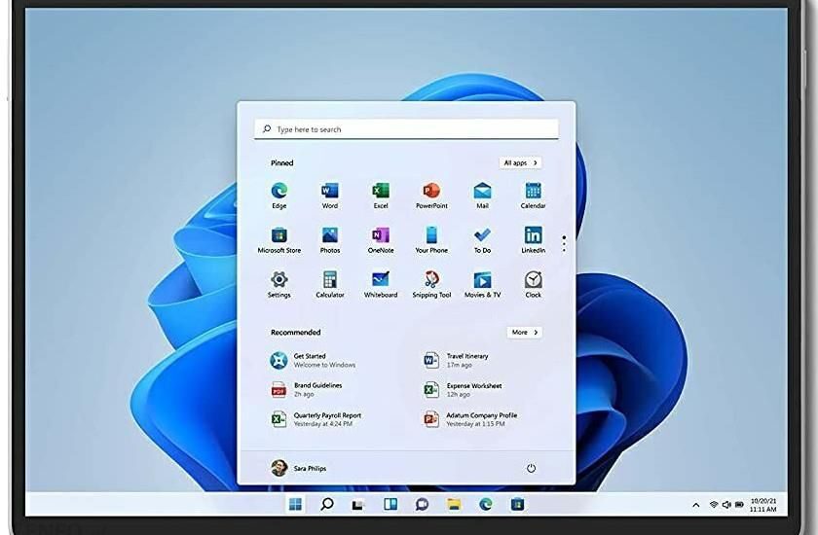Click the power button in Start menu

pyautogui.click(x=531, y=468)
